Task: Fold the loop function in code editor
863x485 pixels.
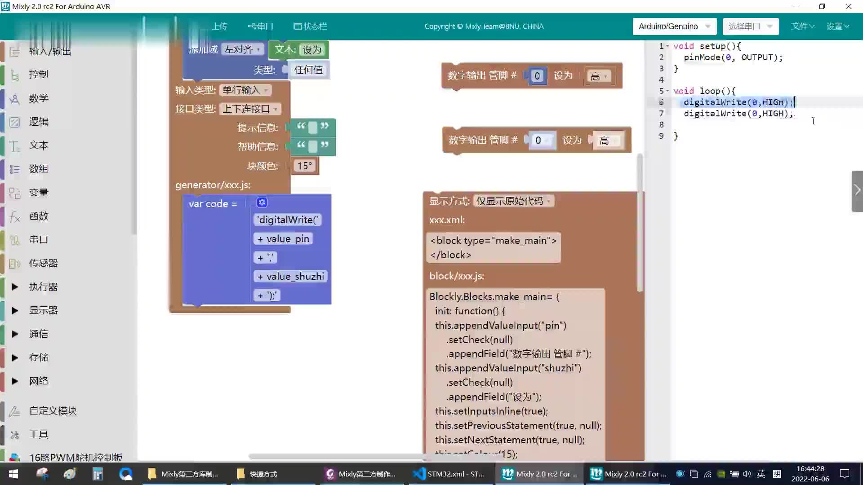Action: click(667, 91)
